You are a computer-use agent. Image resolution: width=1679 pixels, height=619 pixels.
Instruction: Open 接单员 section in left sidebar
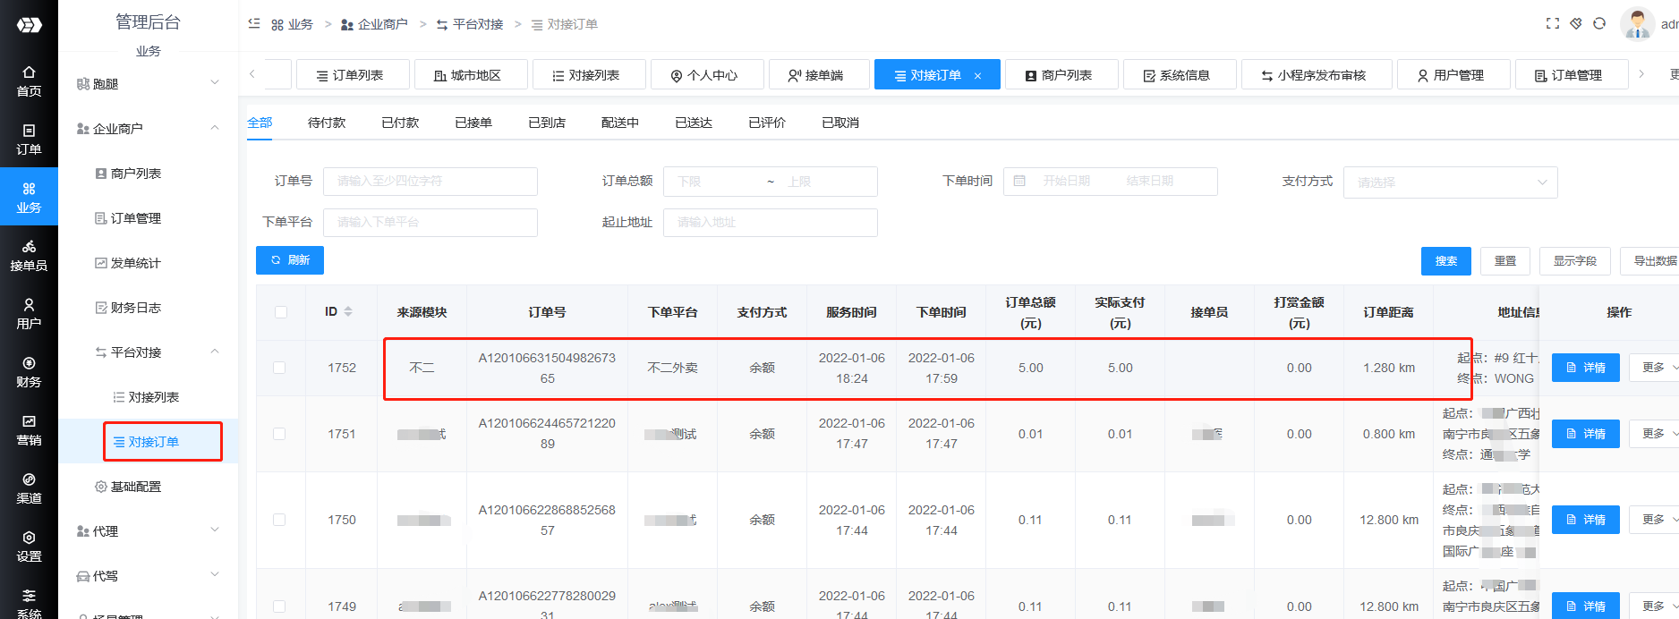pyautogui.click(x=29, y=255)
